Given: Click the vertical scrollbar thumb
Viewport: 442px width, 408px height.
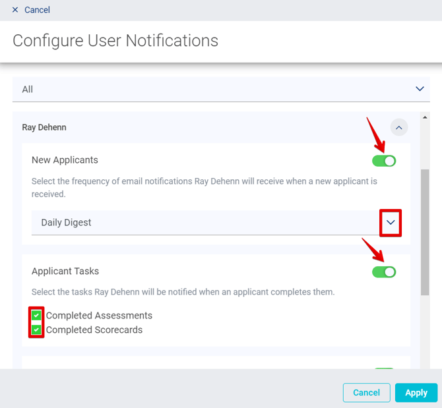Looking at the screenshot, I should click(426, 231).
